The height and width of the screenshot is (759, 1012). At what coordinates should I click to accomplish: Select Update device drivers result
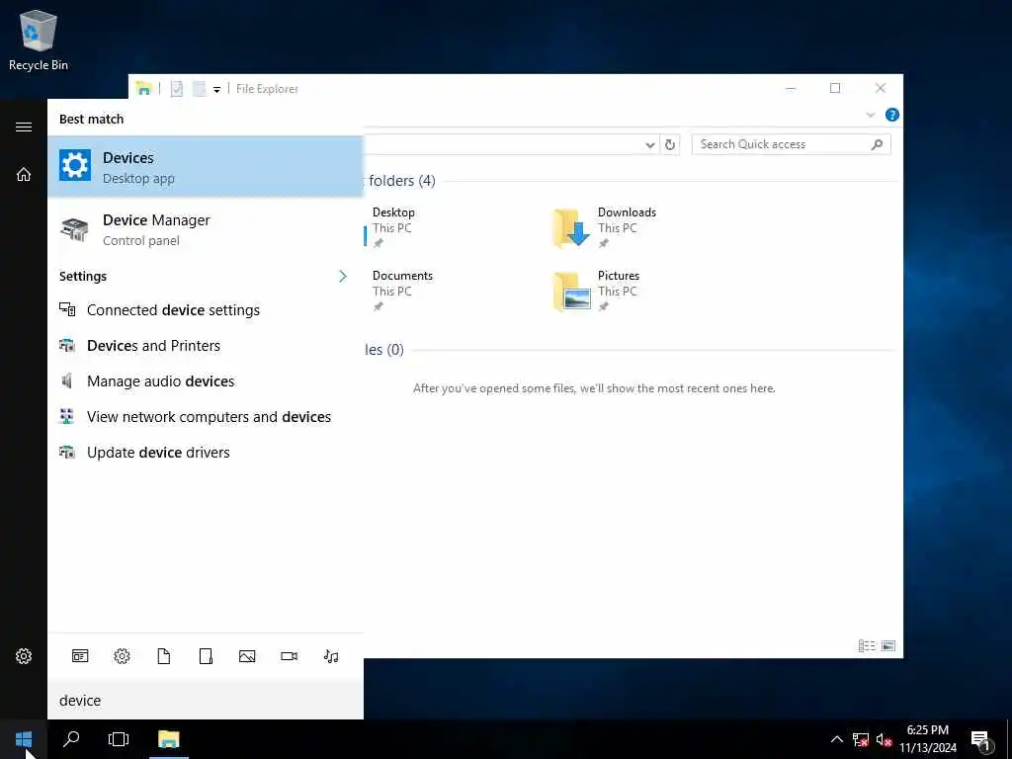(x=206, y=453)
